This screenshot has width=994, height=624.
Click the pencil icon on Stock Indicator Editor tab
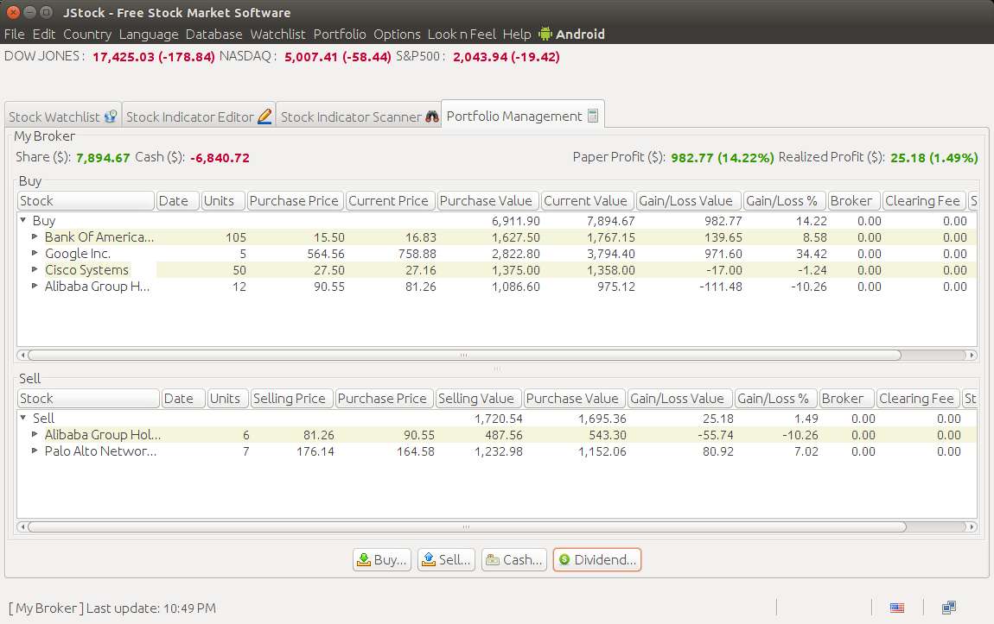coord(265,117)
